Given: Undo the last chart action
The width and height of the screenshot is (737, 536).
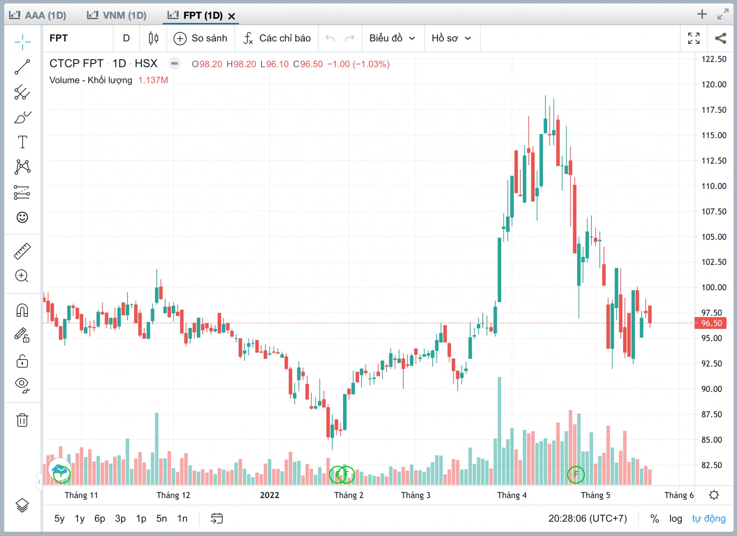Looking at the screenshot, I should (330, 38).
